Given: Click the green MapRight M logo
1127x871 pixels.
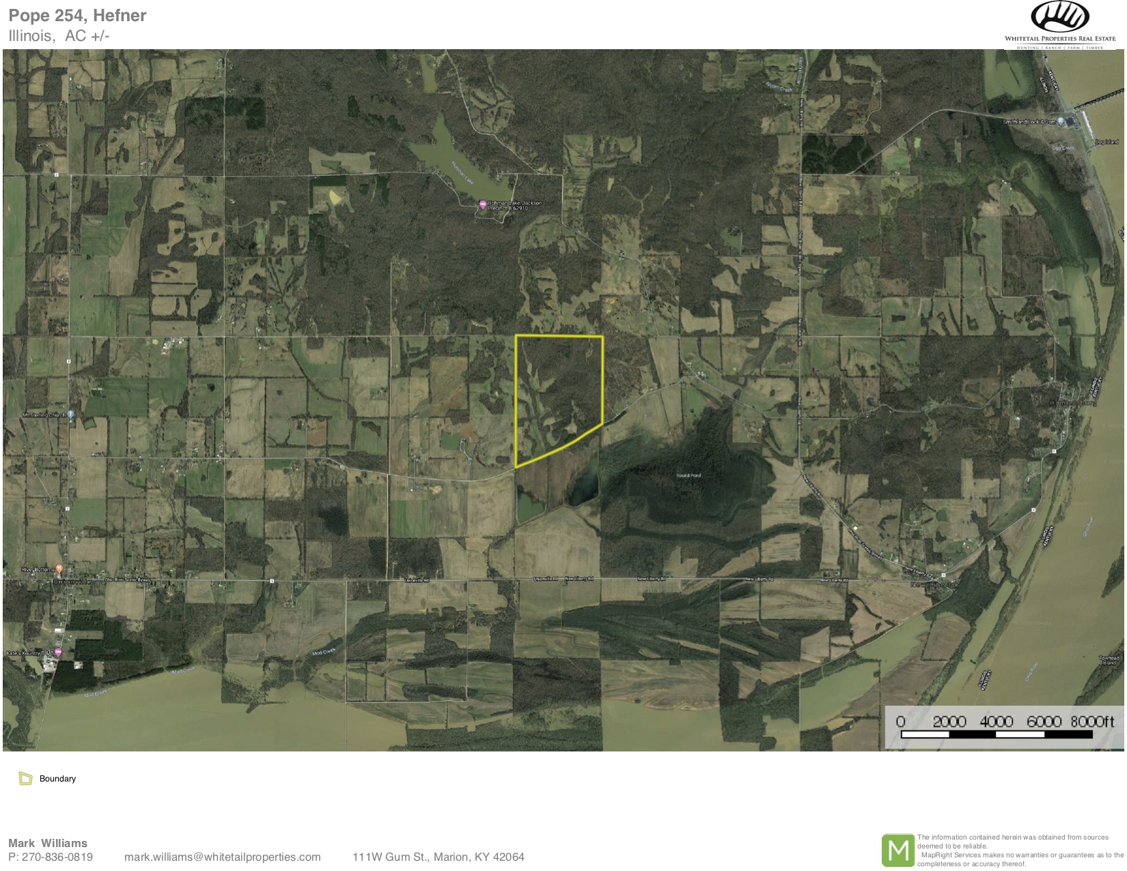Looking at the screenshot, I should 898,851.
